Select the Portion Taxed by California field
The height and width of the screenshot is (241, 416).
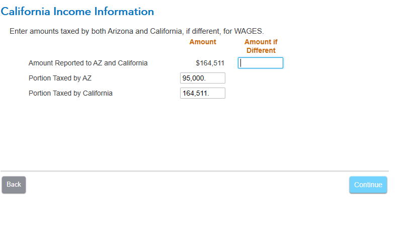tap(202, 93)
